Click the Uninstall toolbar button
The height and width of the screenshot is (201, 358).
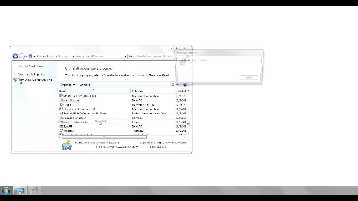(x=85, y=85)
